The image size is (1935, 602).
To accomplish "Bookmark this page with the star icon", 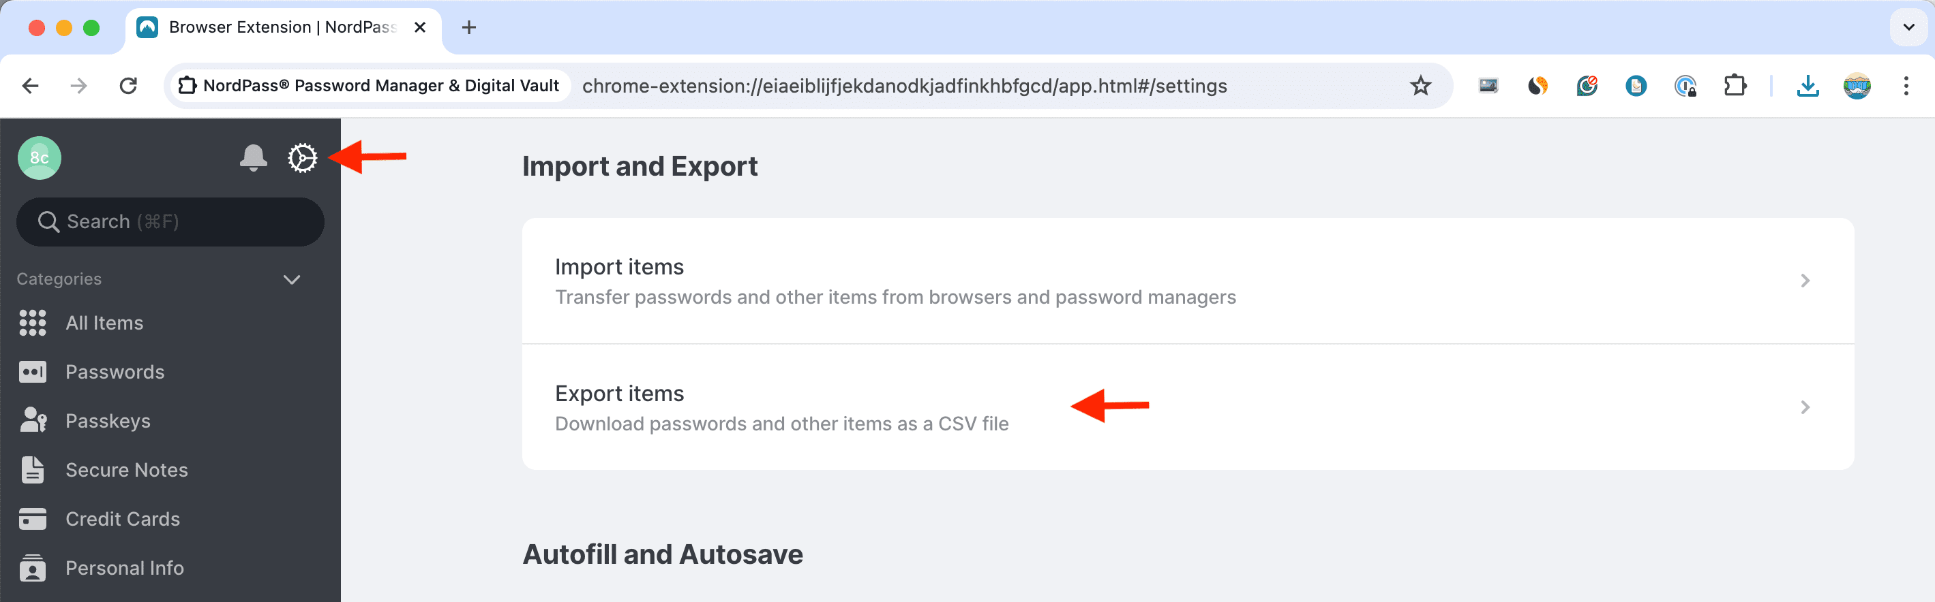I will tap(1420, 86).
